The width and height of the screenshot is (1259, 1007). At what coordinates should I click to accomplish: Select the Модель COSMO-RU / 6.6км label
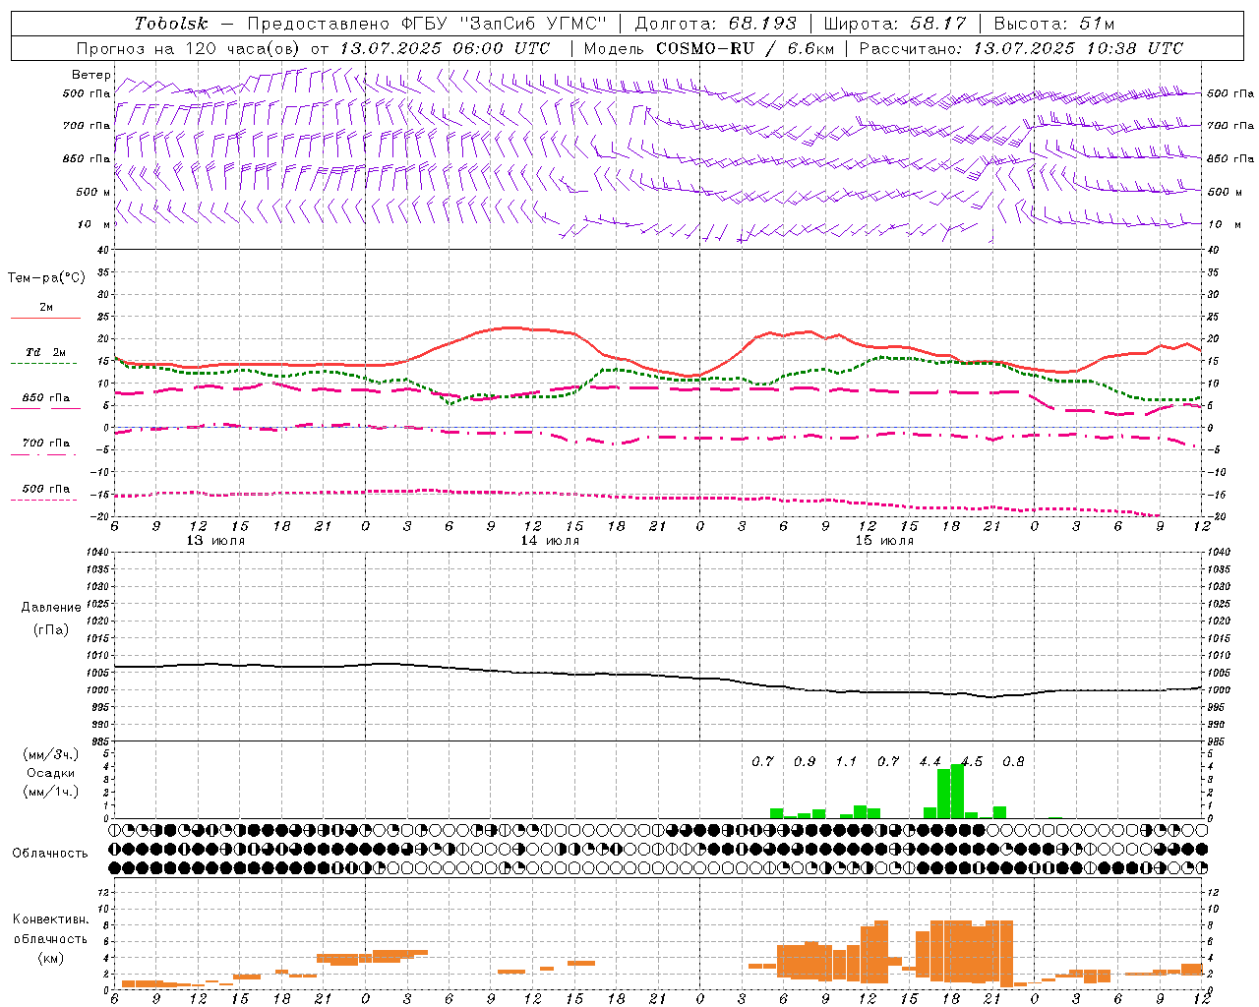point(709,48)
